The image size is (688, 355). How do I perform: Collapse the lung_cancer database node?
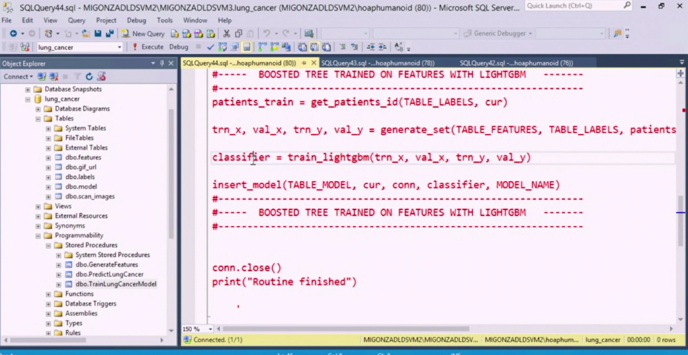tap(28, 99)
